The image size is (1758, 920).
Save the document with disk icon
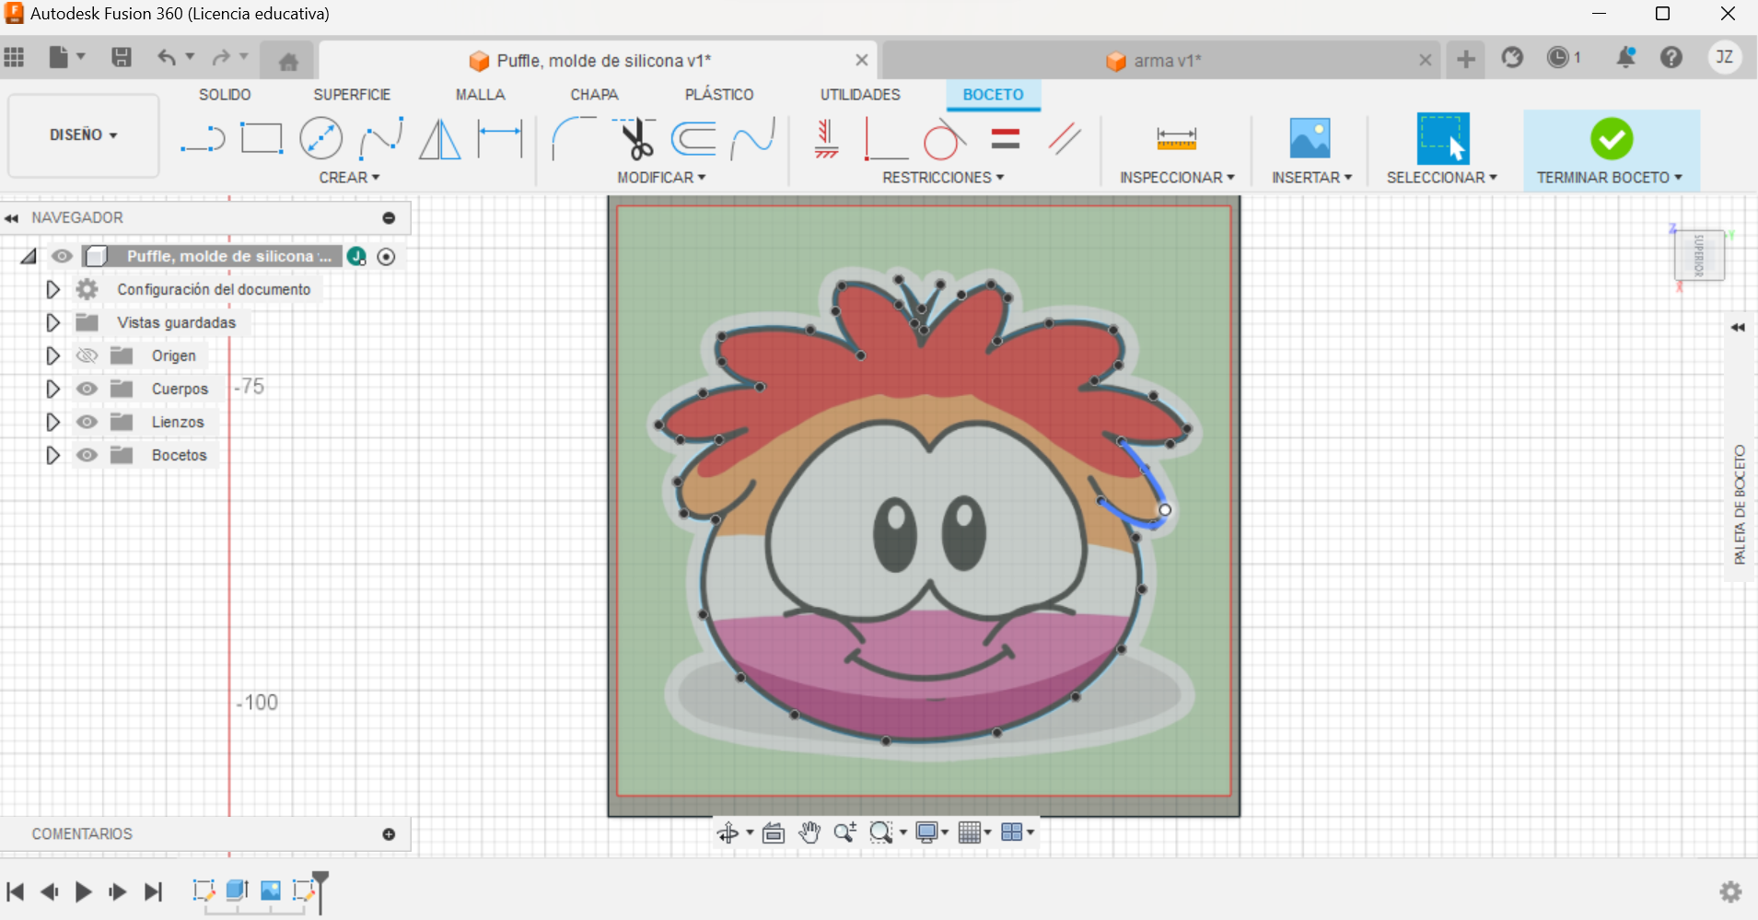pyautogui.click(x=121, y=57)
